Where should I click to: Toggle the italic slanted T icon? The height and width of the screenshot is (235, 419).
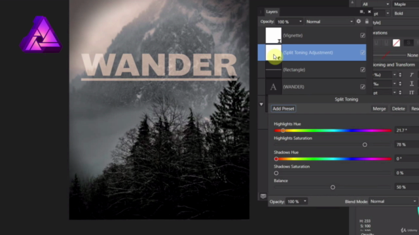coord(412,75)
